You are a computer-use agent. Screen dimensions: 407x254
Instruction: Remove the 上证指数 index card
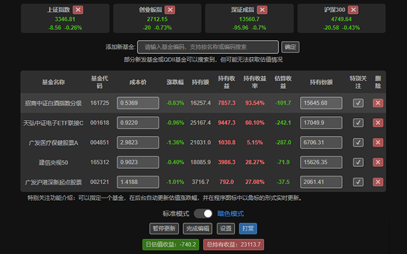pos(78,10)
